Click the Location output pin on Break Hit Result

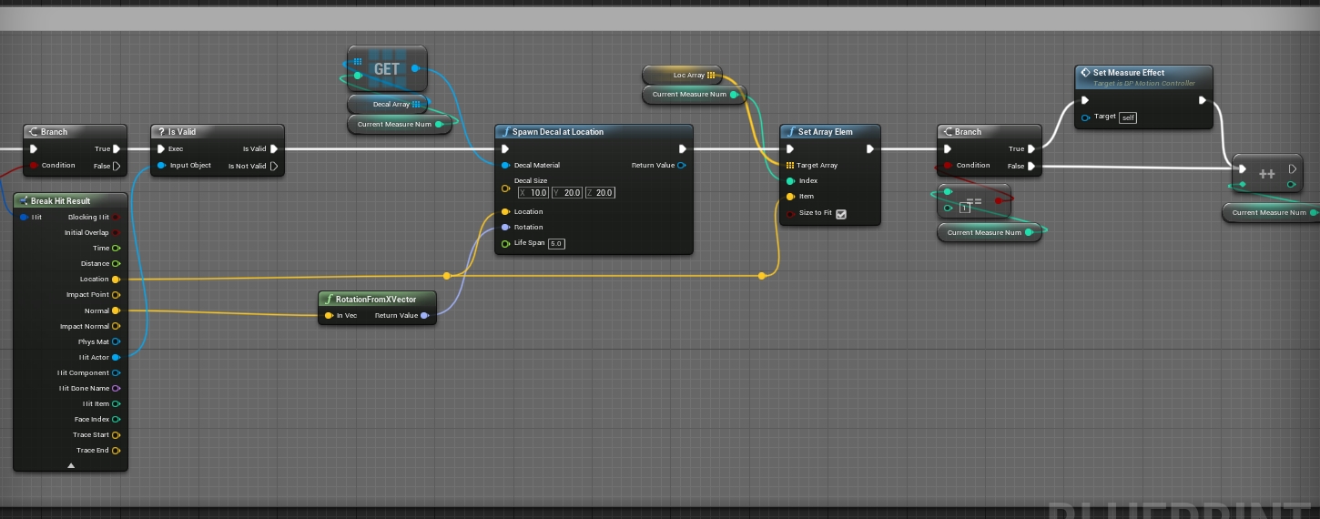[x=116, y=280]
